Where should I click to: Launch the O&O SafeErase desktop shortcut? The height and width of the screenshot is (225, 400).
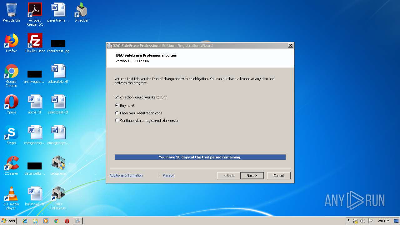(x=58, y=198)
